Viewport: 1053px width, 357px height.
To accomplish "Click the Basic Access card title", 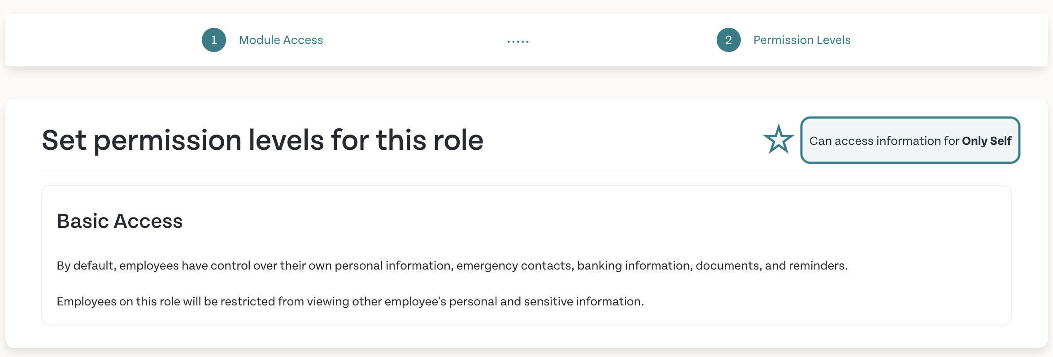I will point(120,221).
